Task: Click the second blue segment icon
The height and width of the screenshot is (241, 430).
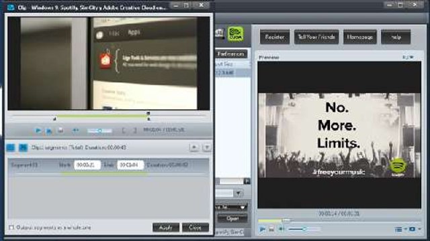Action: coord(23,147)
